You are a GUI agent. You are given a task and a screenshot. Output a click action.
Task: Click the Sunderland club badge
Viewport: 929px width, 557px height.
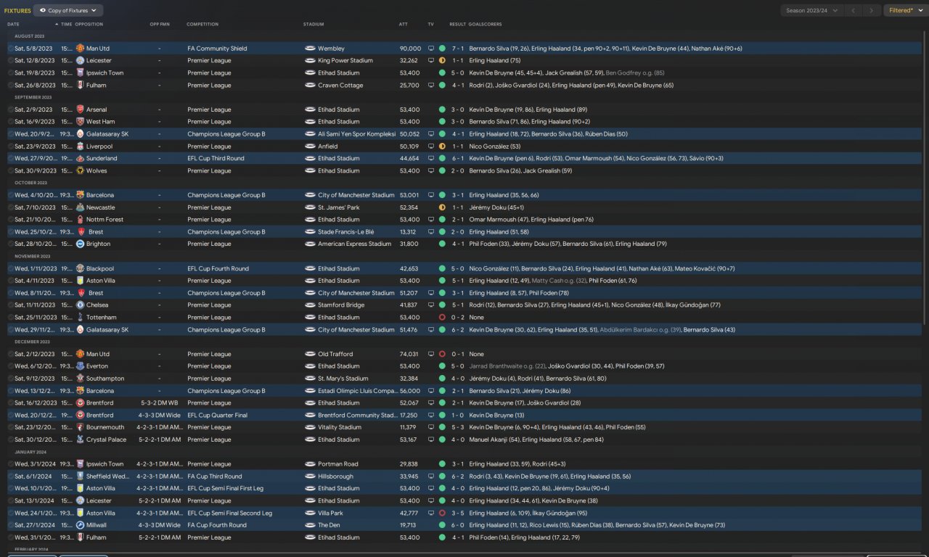pyautogui.click(x=80, y=158)
